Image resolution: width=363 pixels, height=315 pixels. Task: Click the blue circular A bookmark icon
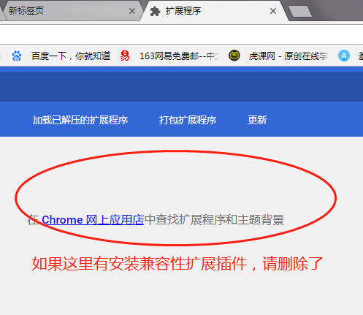point(344,56)
